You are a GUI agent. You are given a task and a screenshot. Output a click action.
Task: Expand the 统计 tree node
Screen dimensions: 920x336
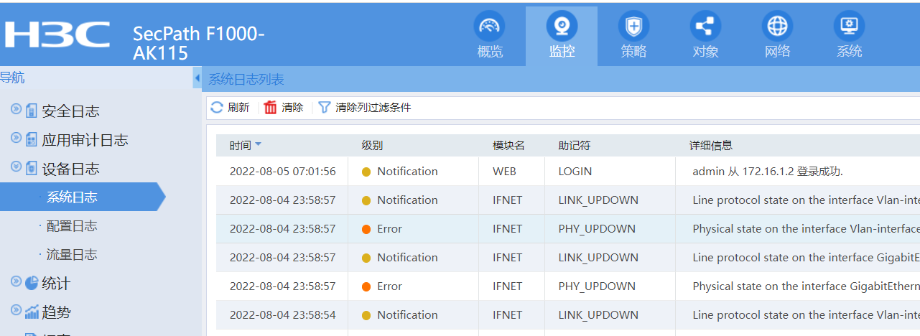click(16, 282)
